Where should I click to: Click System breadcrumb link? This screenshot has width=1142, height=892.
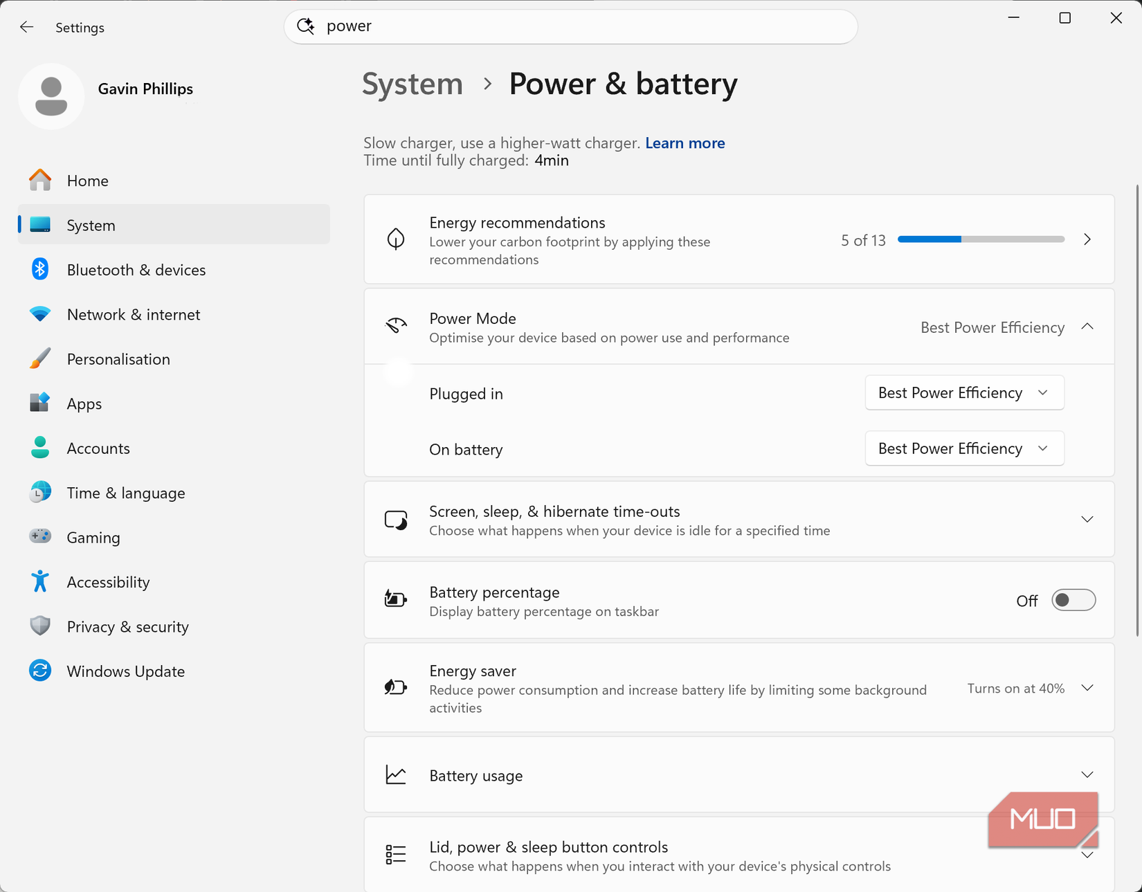tap(413, 84)
